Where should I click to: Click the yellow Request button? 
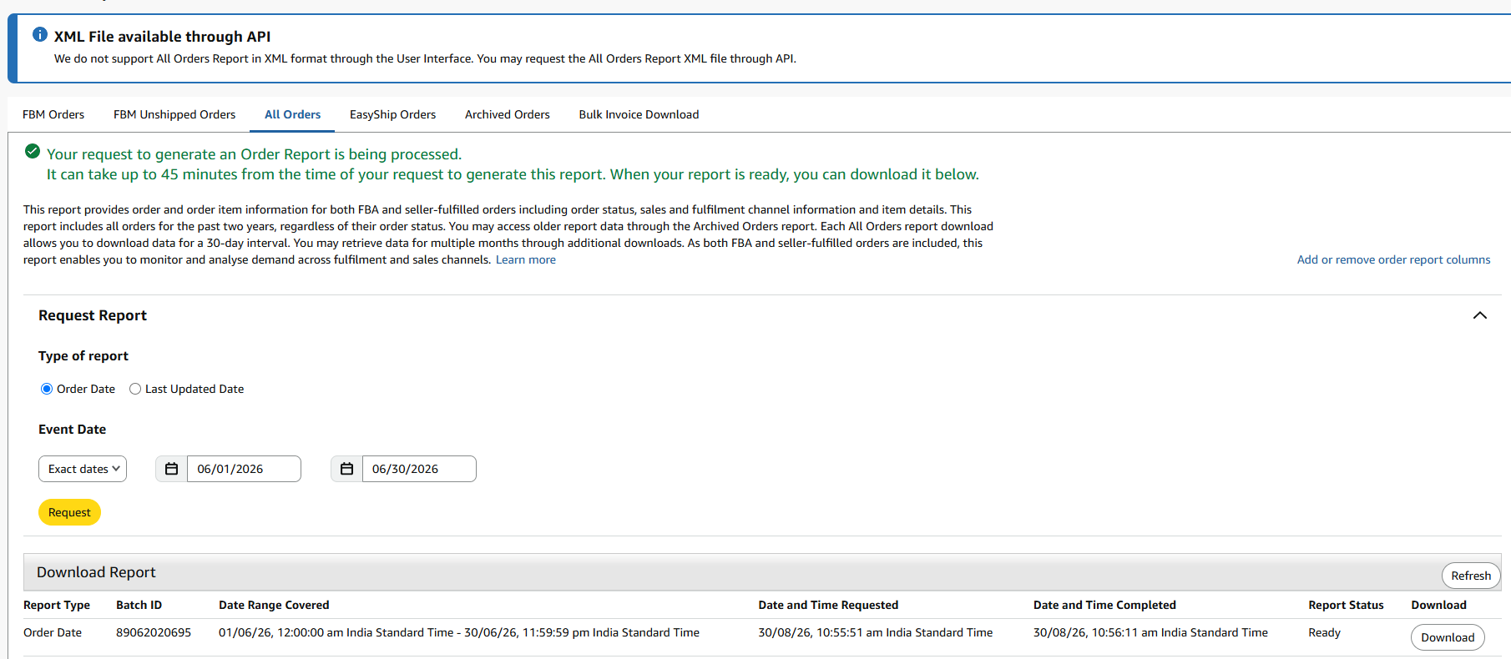tap(69, 512)
